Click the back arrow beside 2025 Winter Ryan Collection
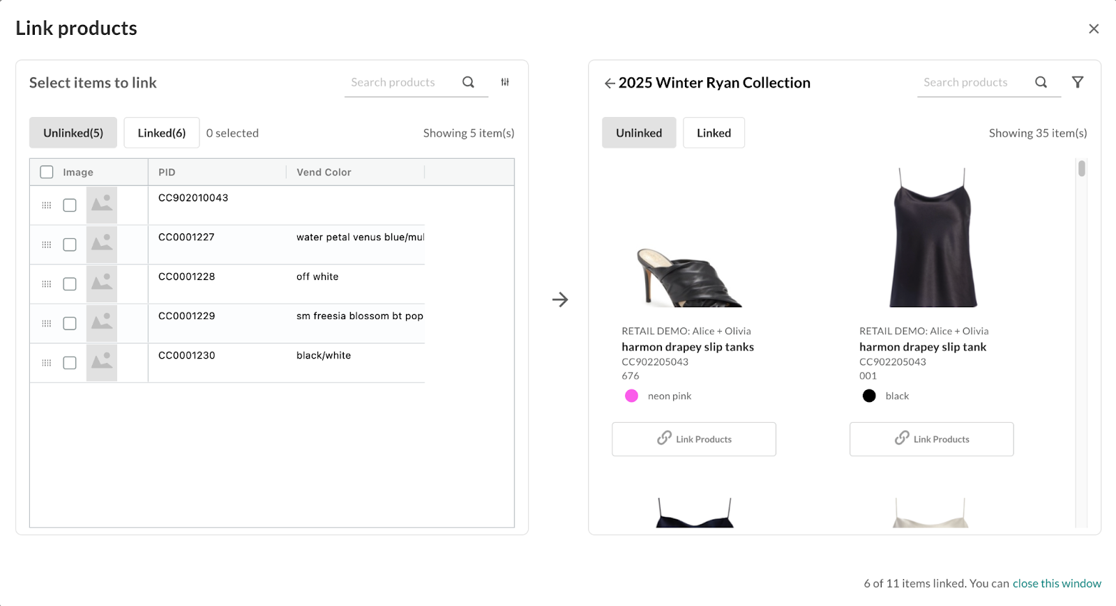 (x=609, y=84)
